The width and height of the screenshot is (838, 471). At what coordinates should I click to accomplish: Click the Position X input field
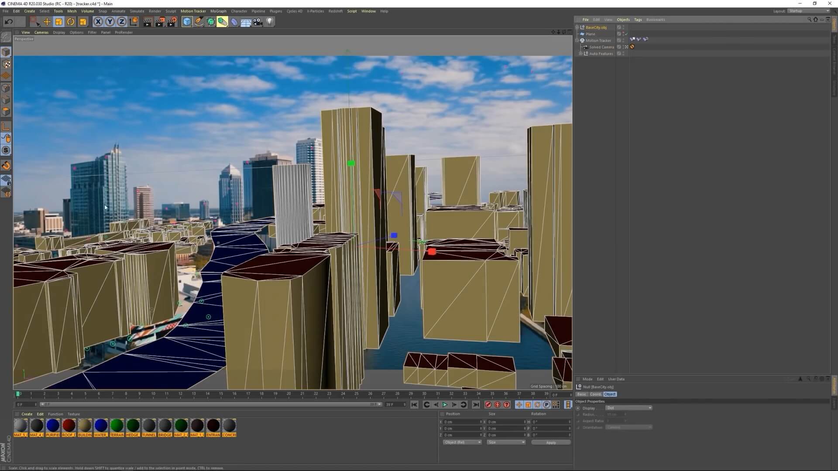tap(462, 422)
